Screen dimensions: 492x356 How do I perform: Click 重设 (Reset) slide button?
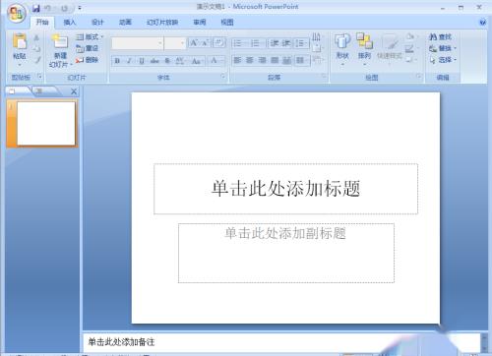(x=88, y=48)
